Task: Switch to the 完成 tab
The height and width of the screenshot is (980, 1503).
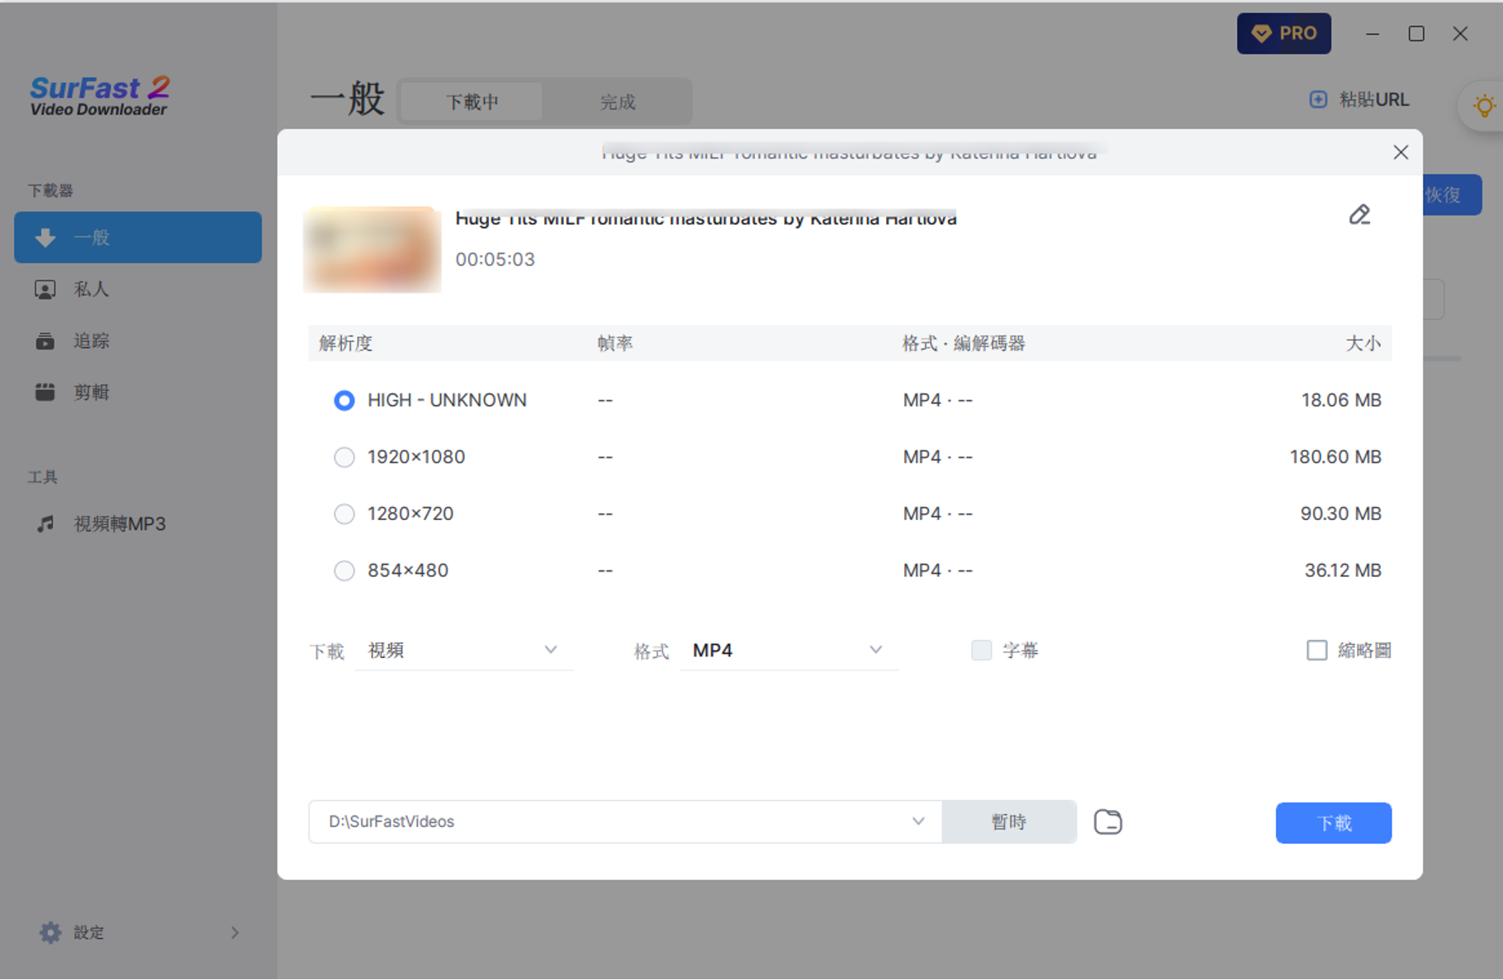Action: (x=617, y=102)
